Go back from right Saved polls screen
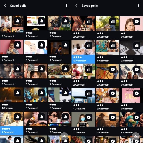This screenshot has width=143, height=143. point(76,6)
